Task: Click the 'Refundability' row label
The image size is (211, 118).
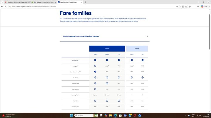Action: [75, 60]
